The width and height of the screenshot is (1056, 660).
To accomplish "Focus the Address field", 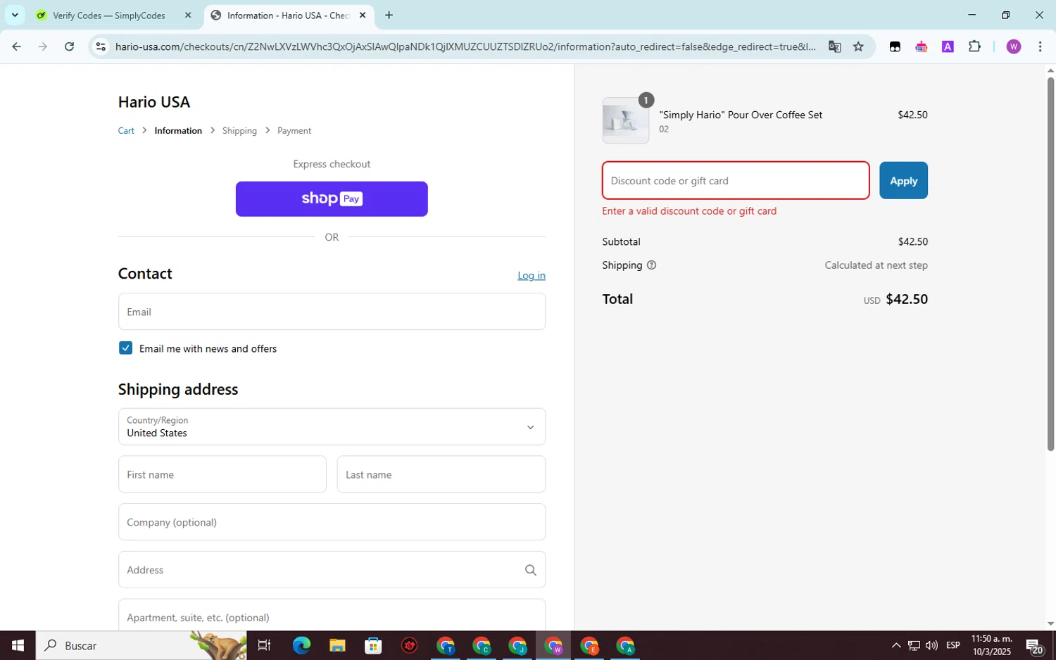I will tap(332, 570).
